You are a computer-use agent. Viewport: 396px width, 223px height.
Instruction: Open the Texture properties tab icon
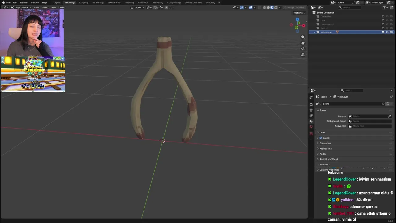(311, 134)
